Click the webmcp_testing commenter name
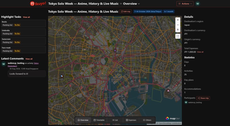Screen dimensions: 230x126 pyautogui.click(x=16, y=63)
